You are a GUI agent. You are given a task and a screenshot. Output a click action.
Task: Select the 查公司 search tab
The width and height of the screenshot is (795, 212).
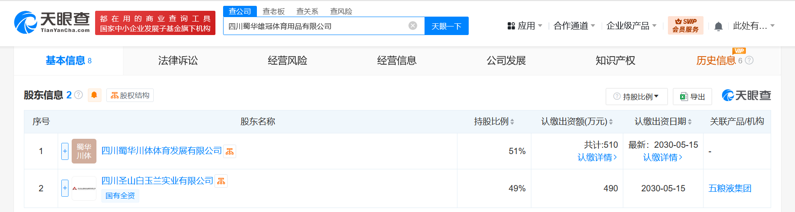[x=240, y=11]
